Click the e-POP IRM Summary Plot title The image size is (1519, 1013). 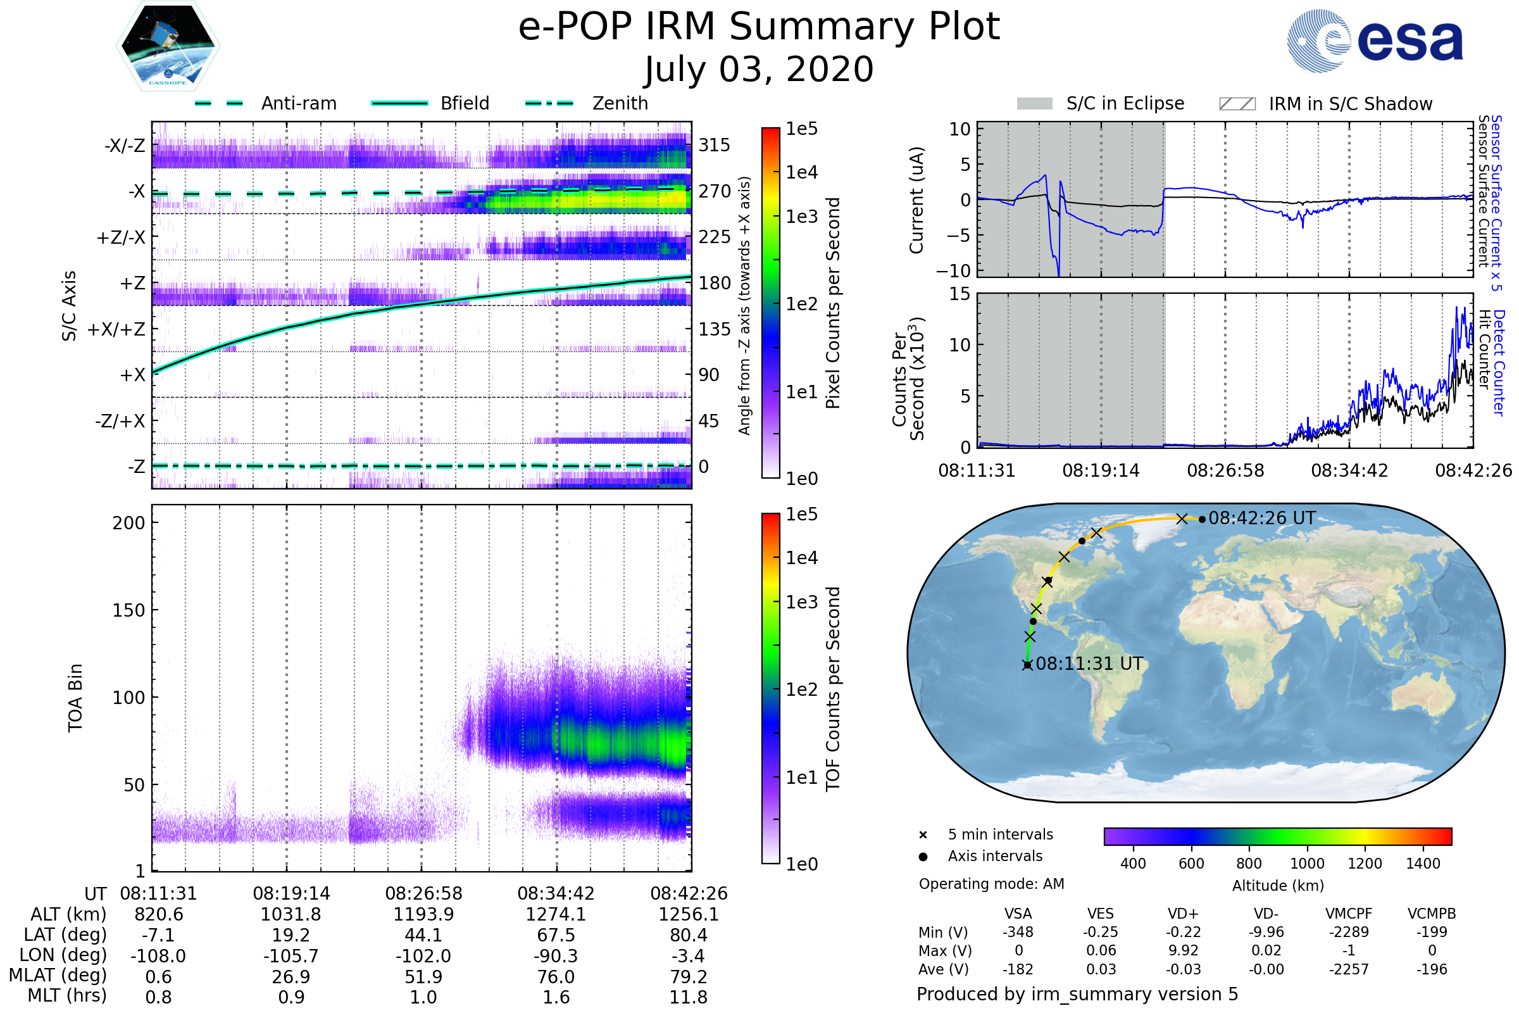pyautogui.click(x=759, y=27)
